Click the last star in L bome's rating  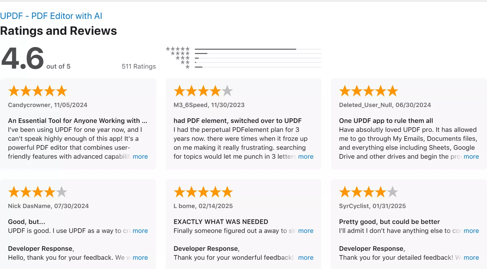227,191
